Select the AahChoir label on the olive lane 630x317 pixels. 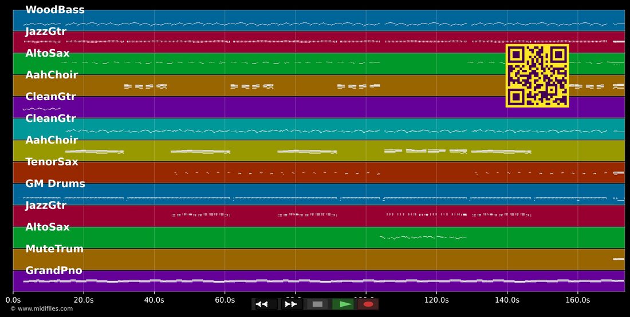pos(52,140)
